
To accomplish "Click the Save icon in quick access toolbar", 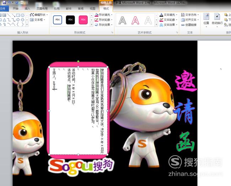I will click(x=4, y=2).
